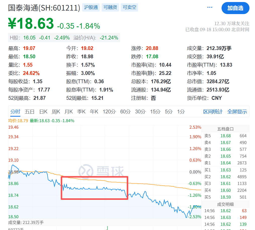Click the Xueqiu watermark logo on chart

tap(100, 171)
